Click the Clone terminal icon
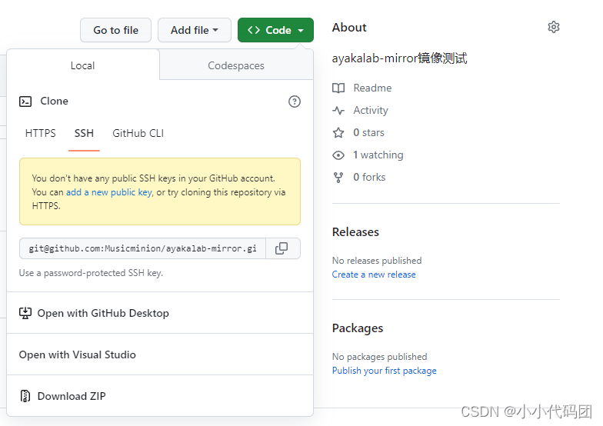This screenshot has width=603, height=426. point(25,102)
